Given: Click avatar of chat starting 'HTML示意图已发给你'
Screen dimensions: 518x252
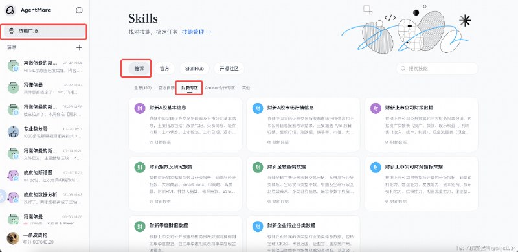Looking at the screenshot, I should [x=13, y=66].
